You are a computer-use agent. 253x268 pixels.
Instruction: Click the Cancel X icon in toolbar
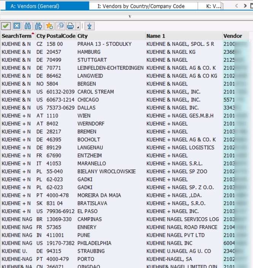16,26
